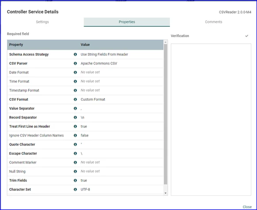The width and height of the screenshot is (257, 210).
Task: Show help icon for Quote Character
Action: pyautogui.click(x=75, y=145)
